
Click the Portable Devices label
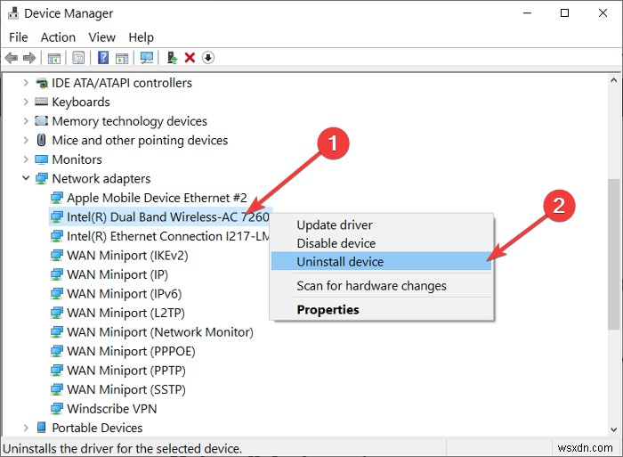[97, 428]
